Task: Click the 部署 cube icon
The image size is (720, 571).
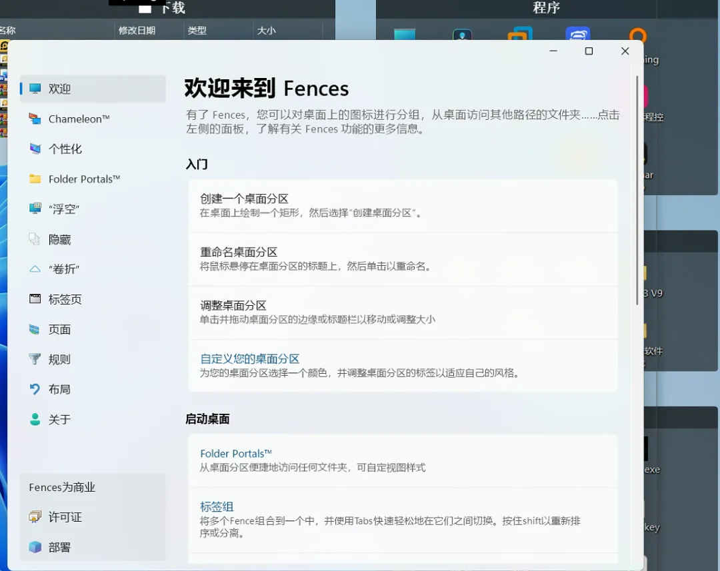Action: (35, 547)
